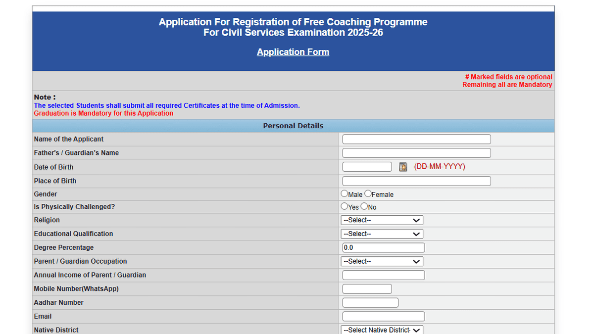The width and height of the screenshot is (594, 334).
Task: Focus the Name of the Applicant field
Action: [417, 139]
